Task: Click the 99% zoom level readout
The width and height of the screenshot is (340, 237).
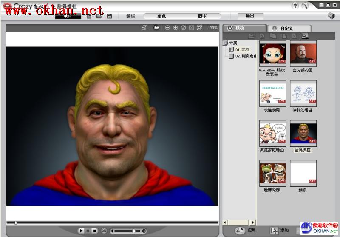Action: [213, 28]
